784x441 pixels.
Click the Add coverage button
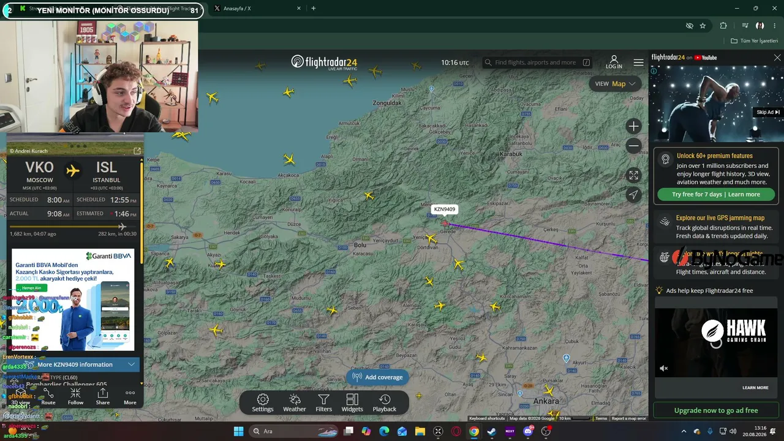coord(377,377)
